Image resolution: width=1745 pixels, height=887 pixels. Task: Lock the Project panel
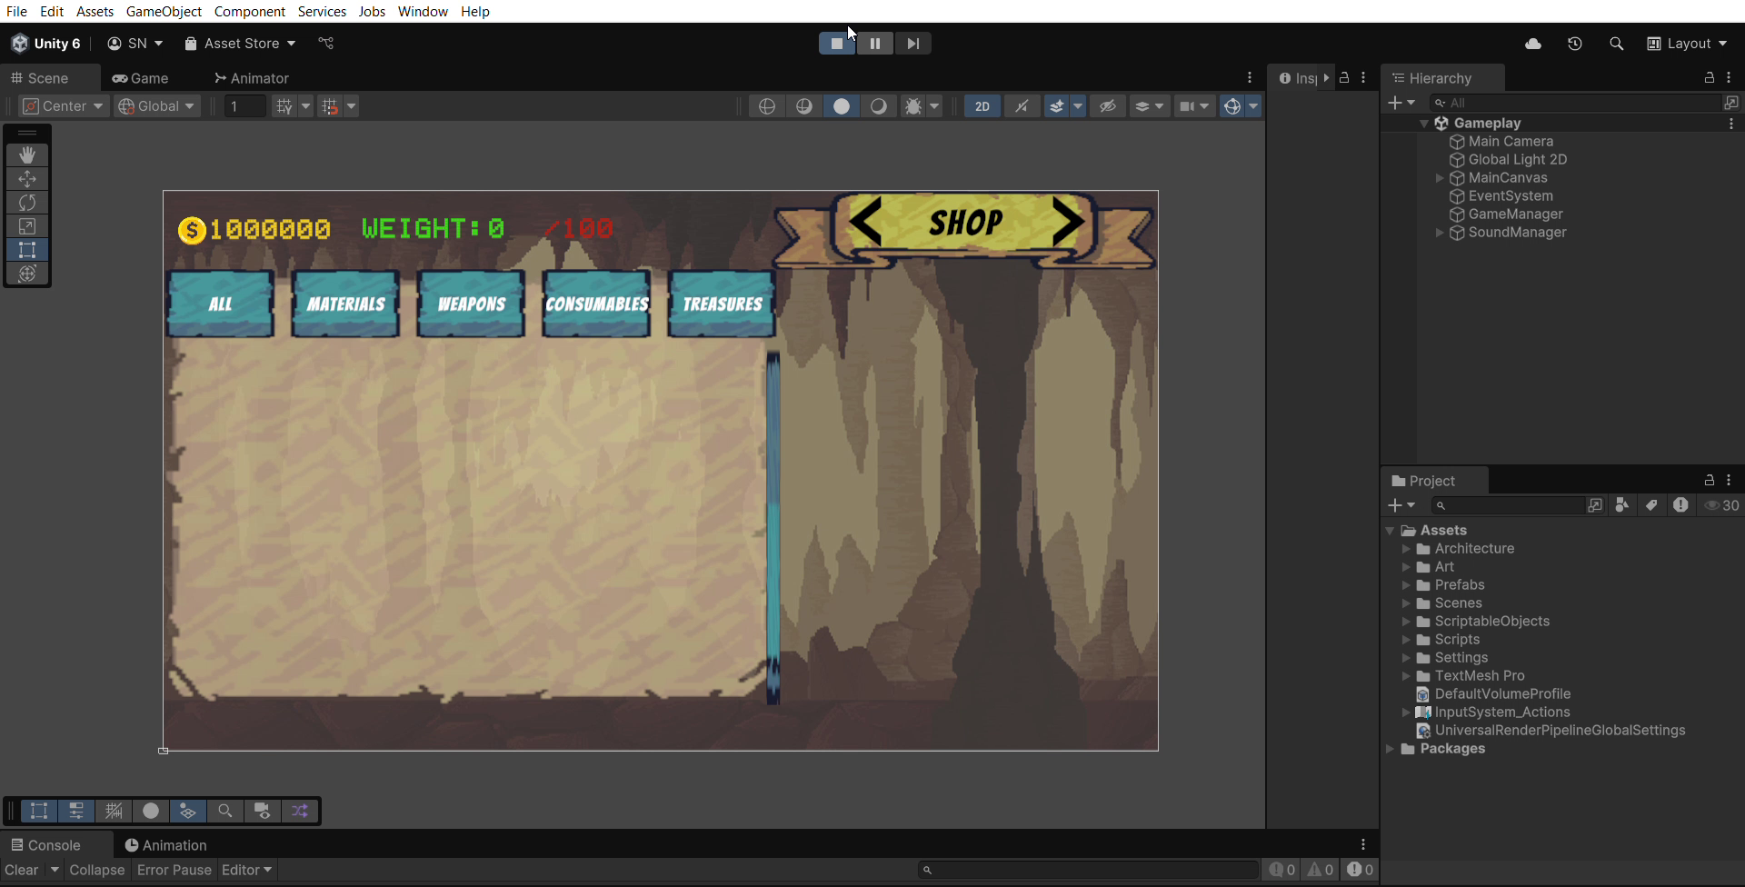coord(1709,480)
